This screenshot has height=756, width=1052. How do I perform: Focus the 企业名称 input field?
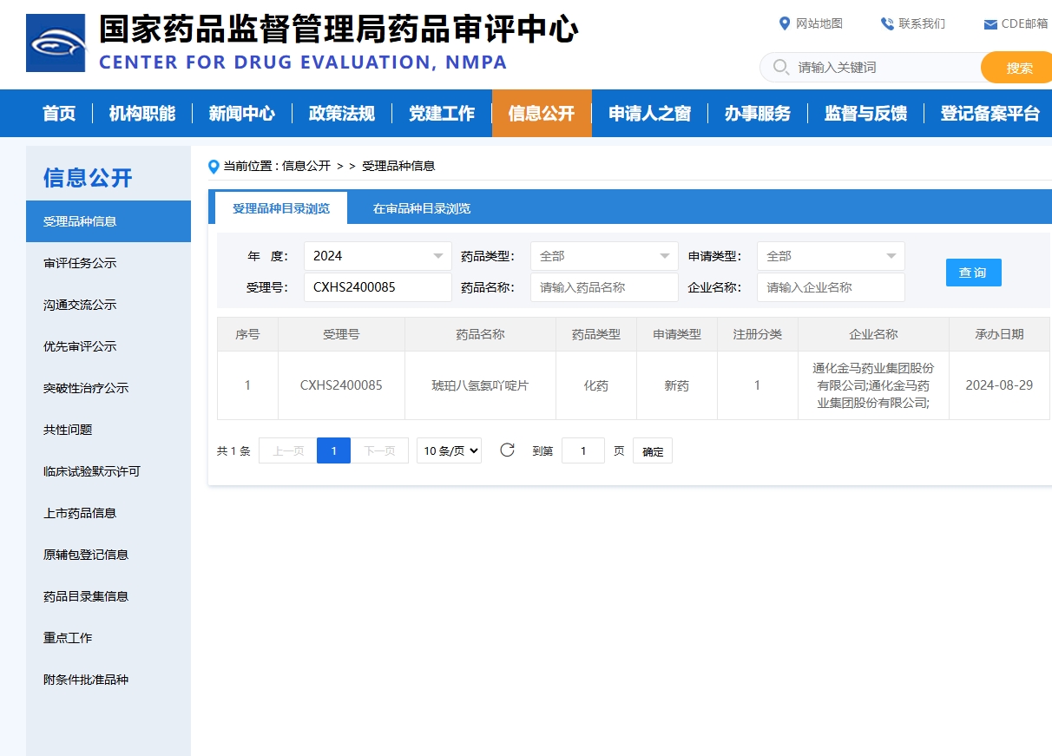831,287
